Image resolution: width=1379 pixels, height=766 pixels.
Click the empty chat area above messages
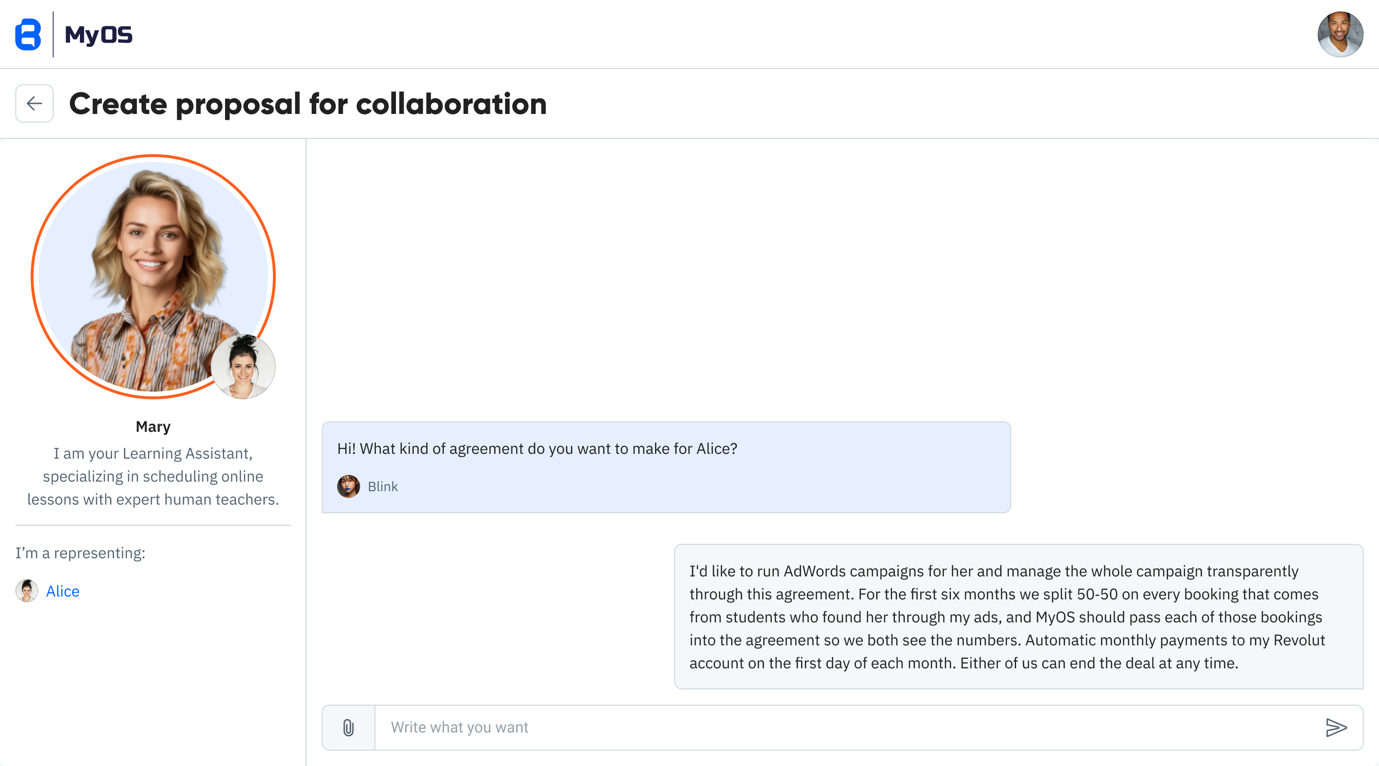click(842, 278)
